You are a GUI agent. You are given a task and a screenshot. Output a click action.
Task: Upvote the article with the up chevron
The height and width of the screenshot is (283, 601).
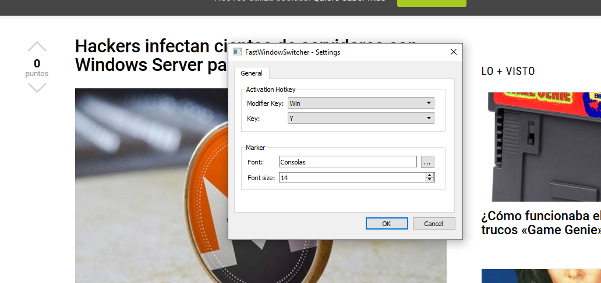37,46
